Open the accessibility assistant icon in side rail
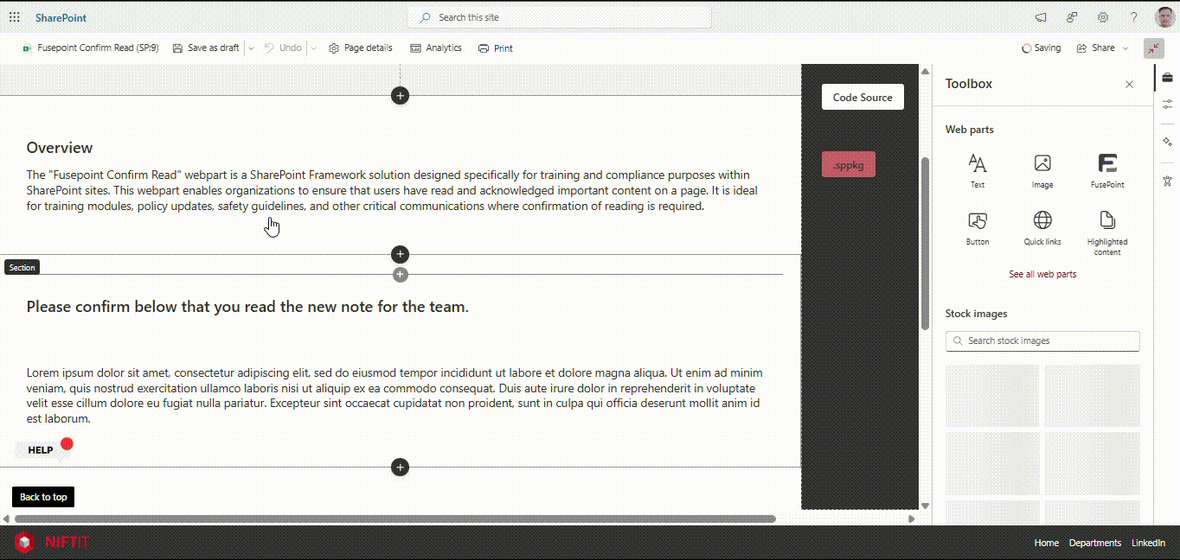1180x560 pixels. click(x=1167, y=181)
